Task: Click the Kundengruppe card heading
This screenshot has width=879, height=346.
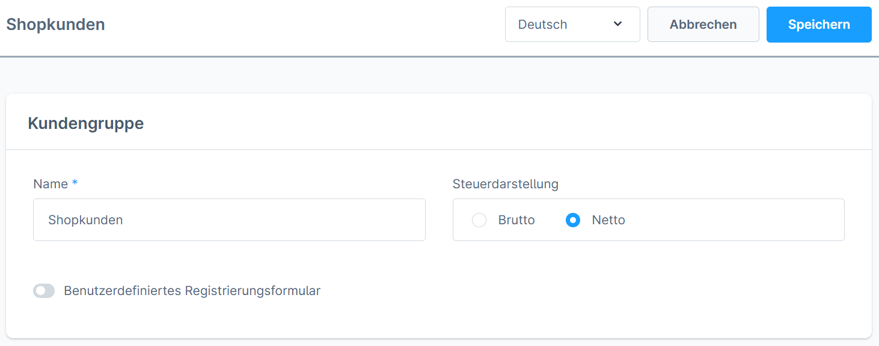Action: point(86,124)
